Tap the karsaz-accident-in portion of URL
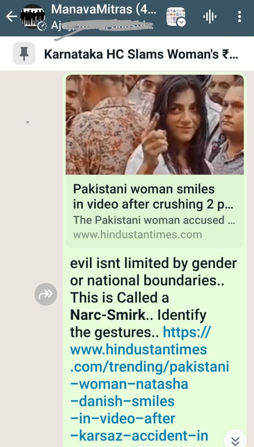 139,436
